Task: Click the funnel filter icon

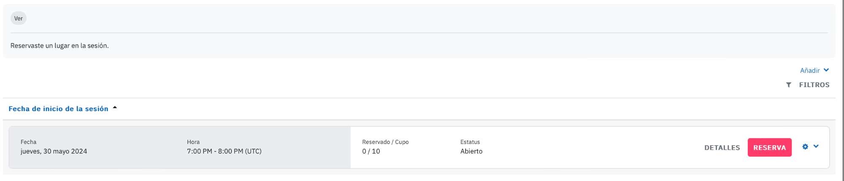Action: coord(788,85)
